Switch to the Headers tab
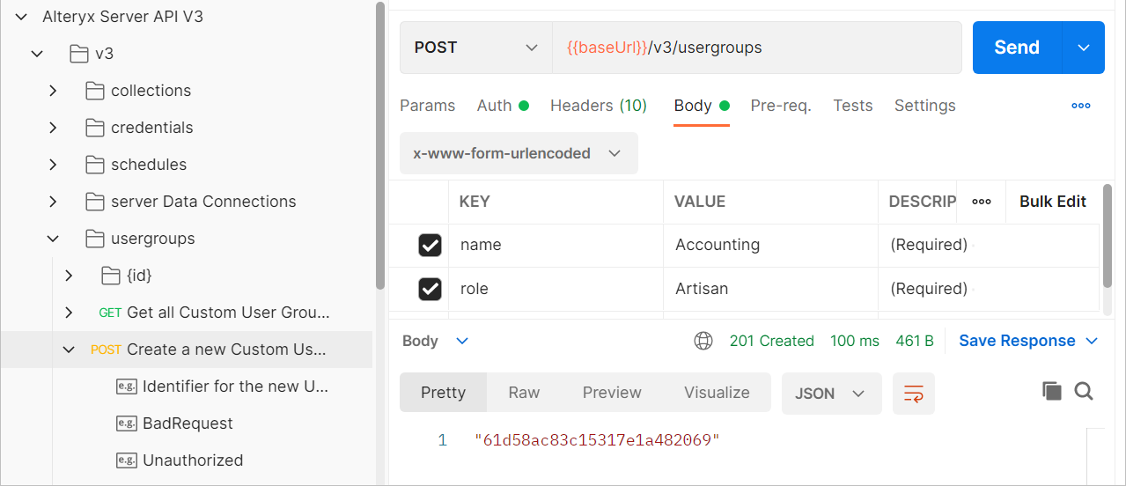Image resolution: width=1126 pixels, height=486 pixels. (598, 106)
